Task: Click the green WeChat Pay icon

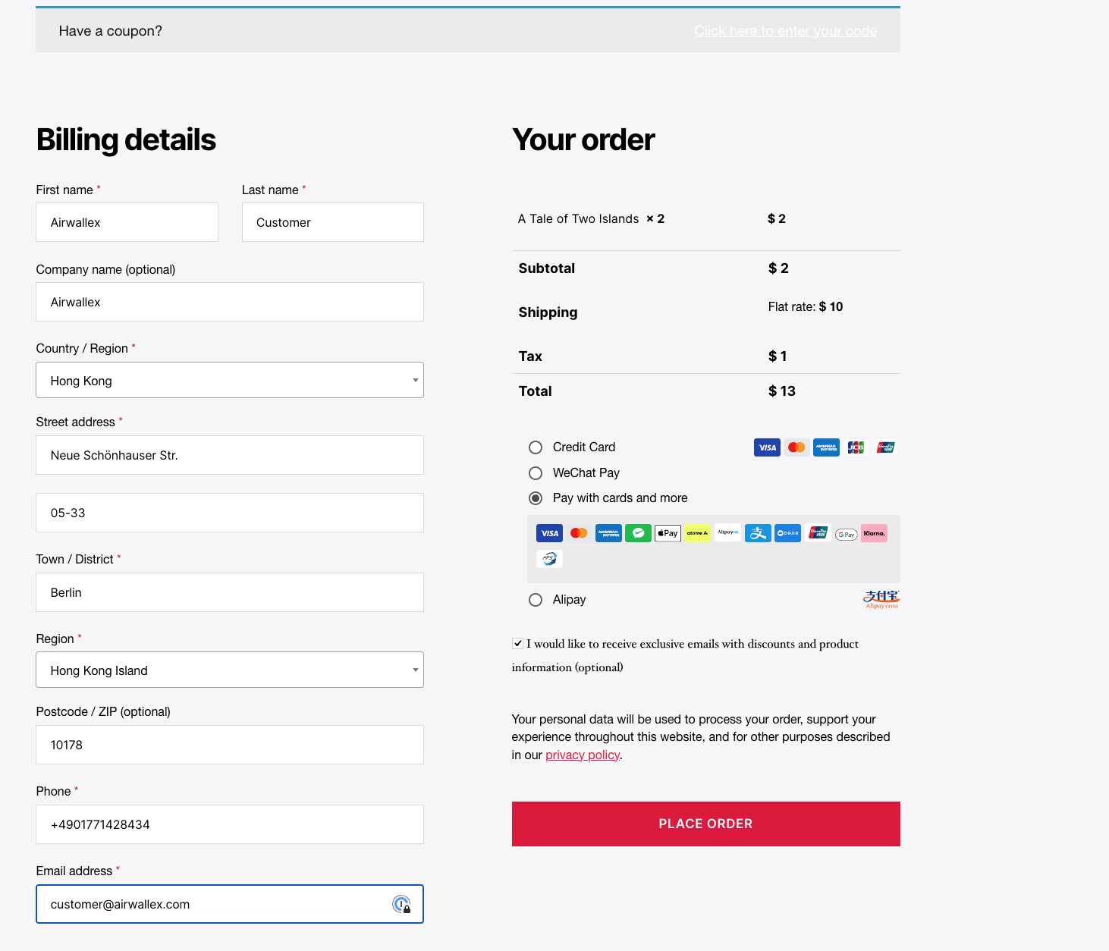Action: 638,533
